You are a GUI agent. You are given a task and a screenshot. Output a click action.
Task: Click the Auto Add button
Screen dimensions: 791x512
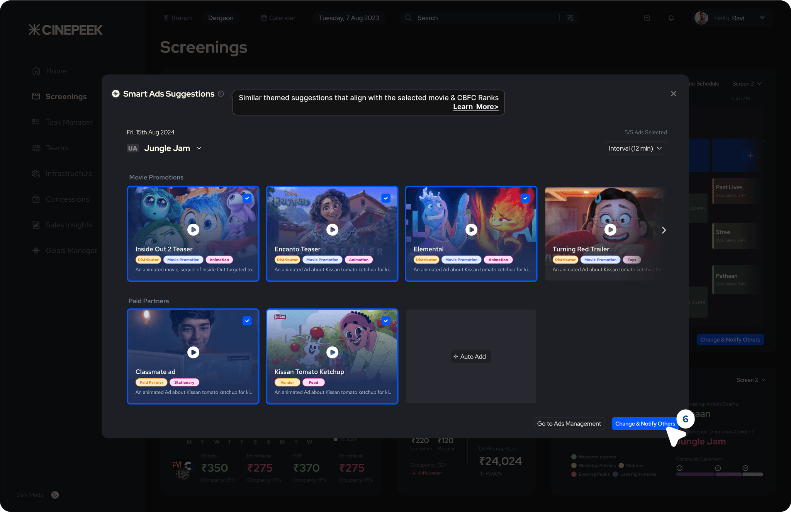pyautogui.click(x=471, y=357)
